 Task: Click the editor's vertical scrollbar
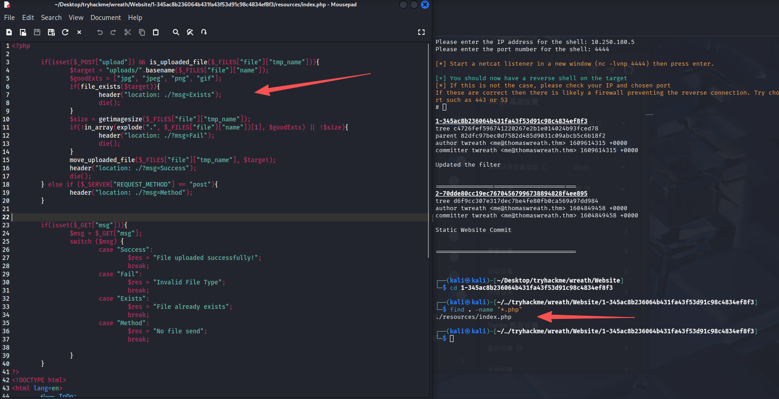tap(428, 149)
